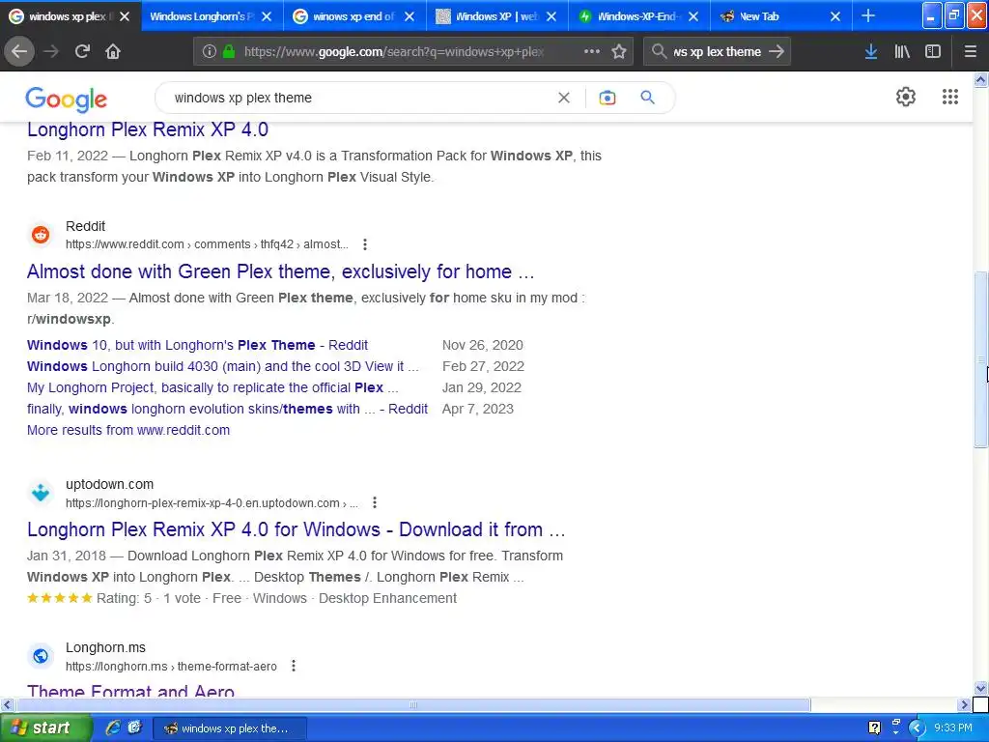Viewport: 989px width, 742px height.
Task: Open the help question-mark tray icon
Action: [874, 728]
